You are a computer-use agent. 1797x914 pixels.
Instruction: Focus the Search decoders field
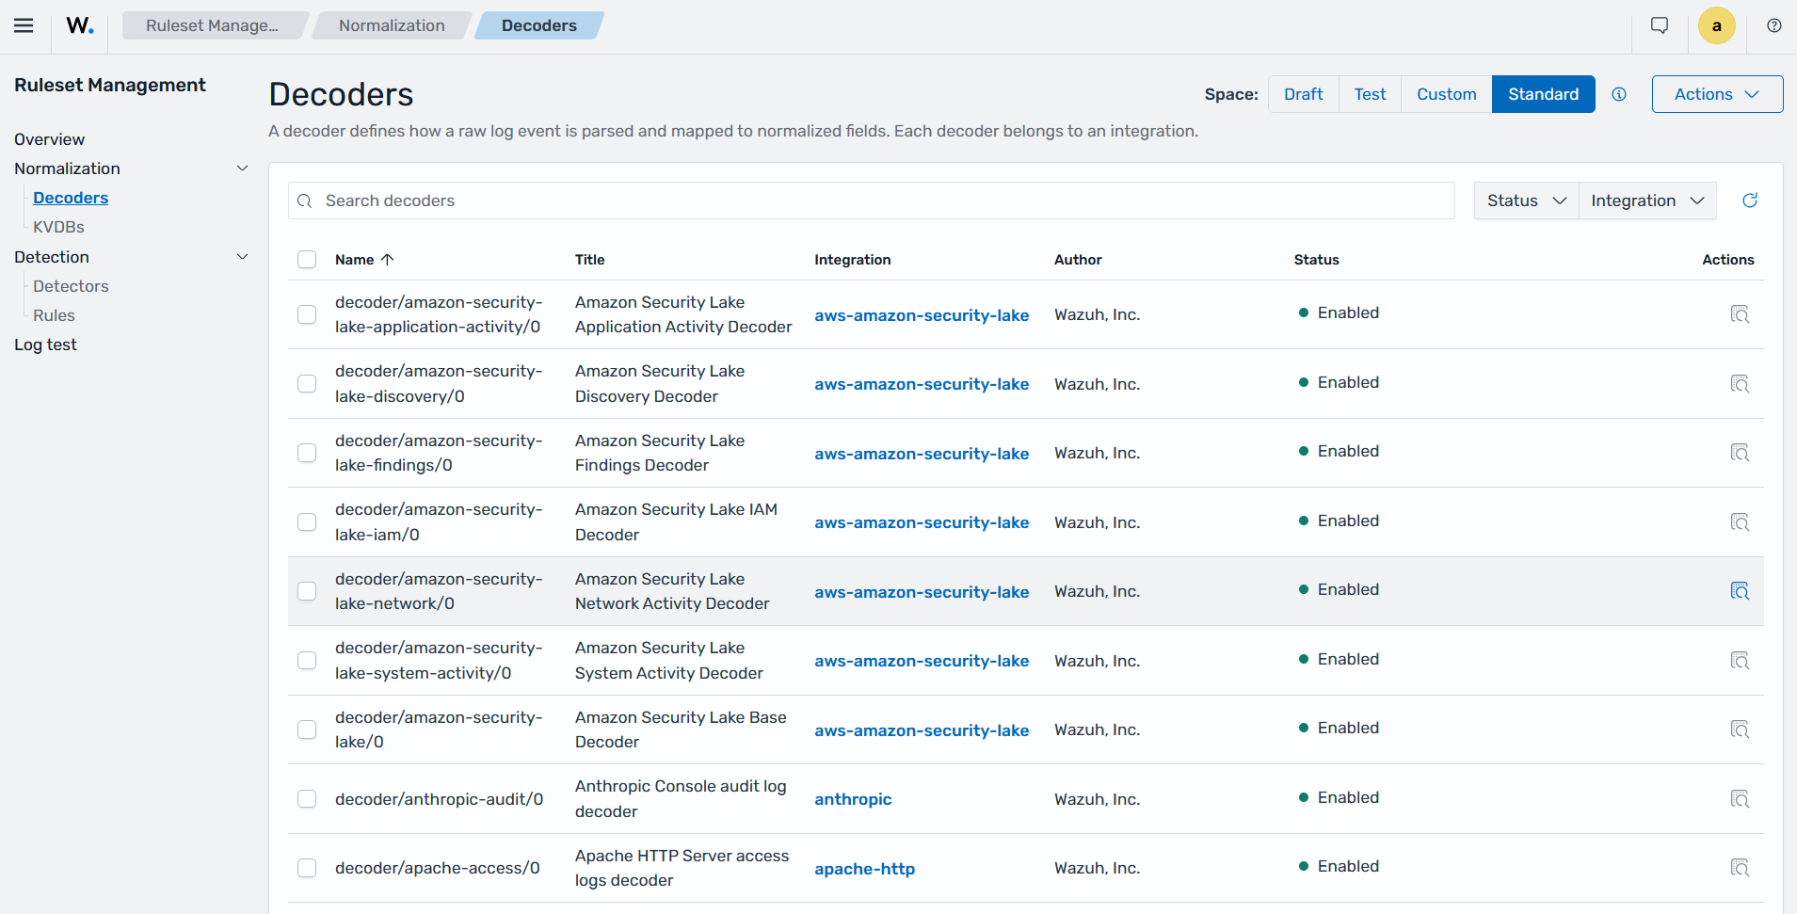point(872,200)
